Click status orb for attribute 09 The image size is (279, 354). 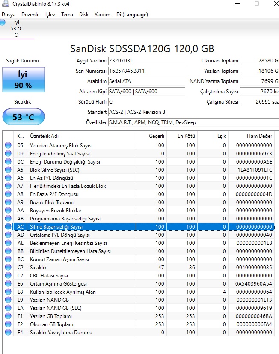pos(8,153)
